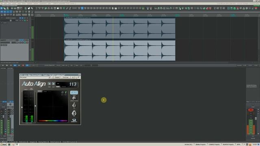Click the red Record button in transport
This screenshot has height=146, width=260.
click(23, 65)
